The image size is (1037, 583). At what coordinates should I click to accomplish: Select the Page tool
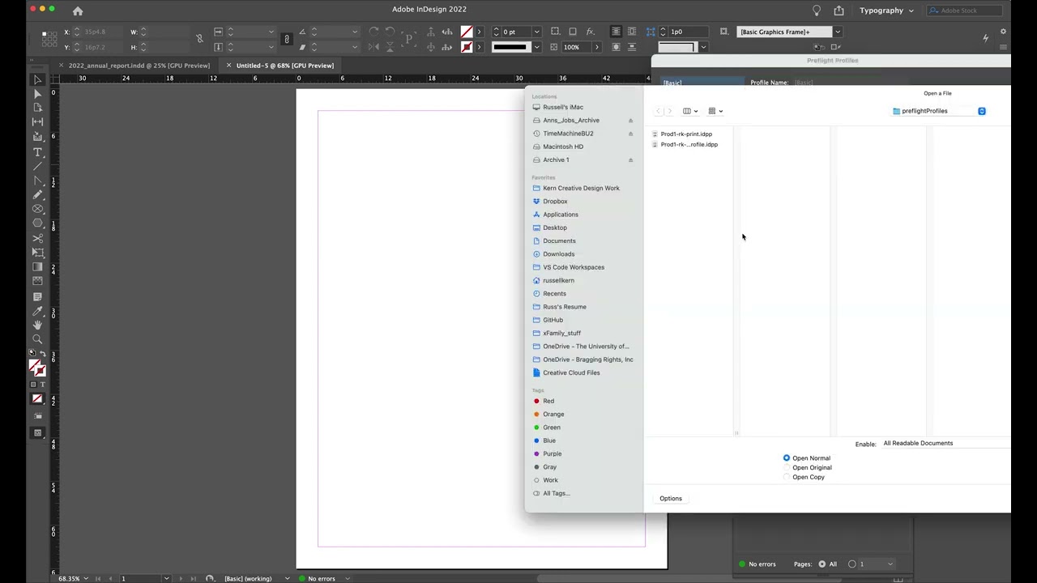click(x=37, y=108)
